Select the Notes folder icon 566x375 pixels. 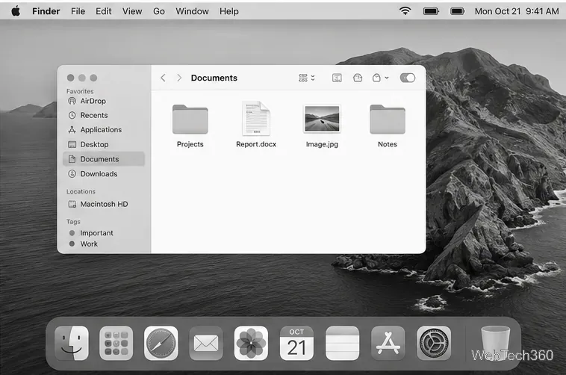(x=388, y=120)
